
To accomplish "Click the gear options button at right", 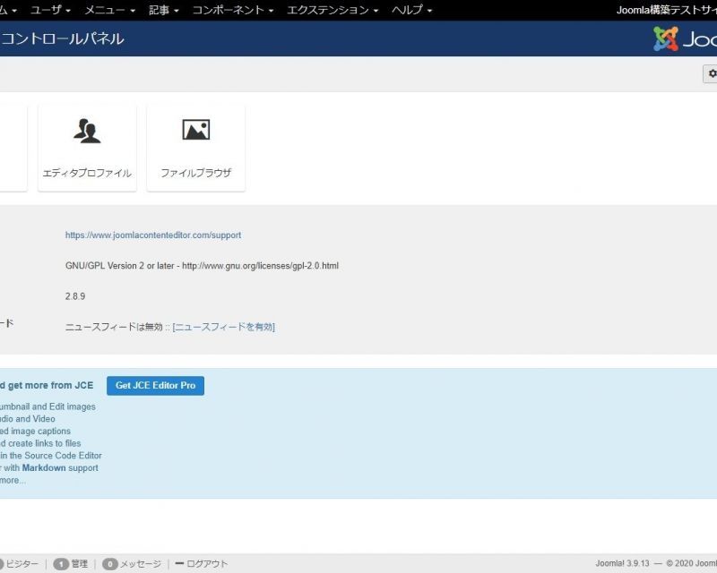I will [x=712, y=74].
